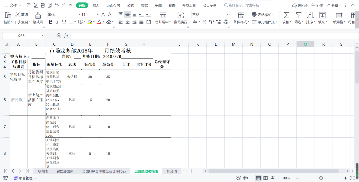This screenshot has width=359, height=182.
Task: Click the Format Painter (格式刷) icon
Action: tap(38, 15)
